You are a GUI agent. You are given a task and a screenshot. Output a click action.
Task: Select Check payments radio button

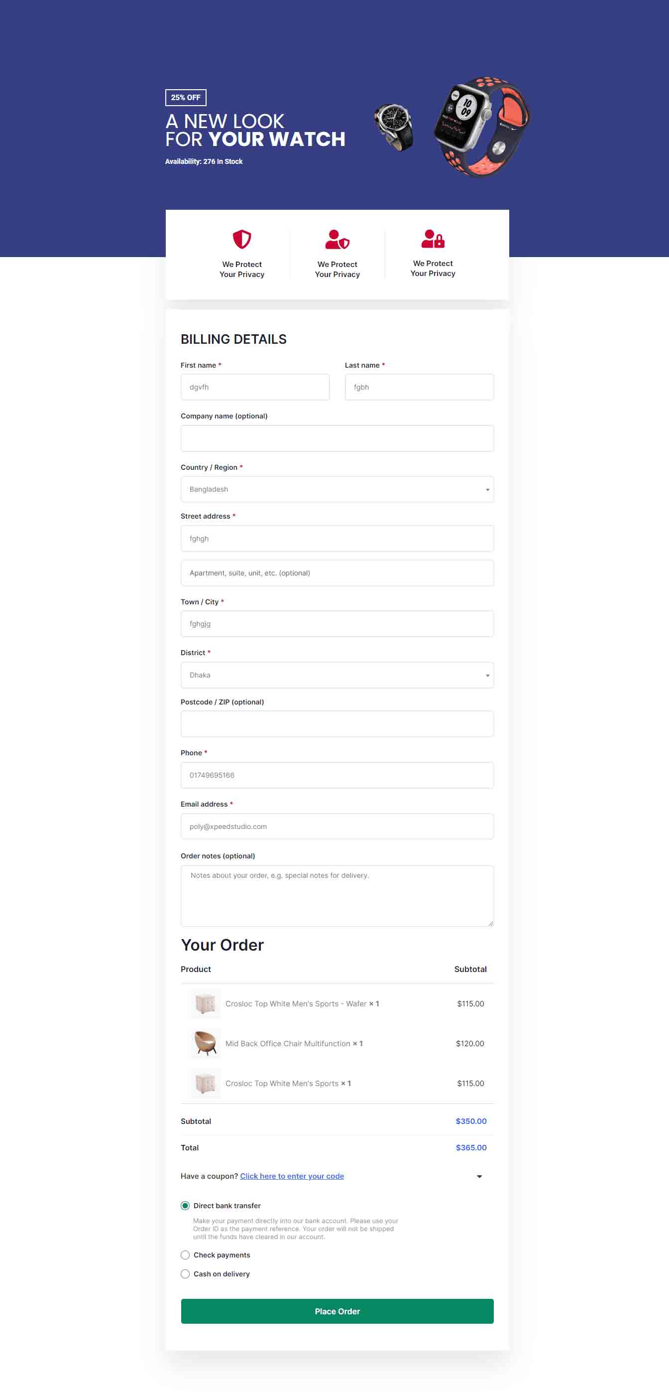click(x=185, y=1254)
